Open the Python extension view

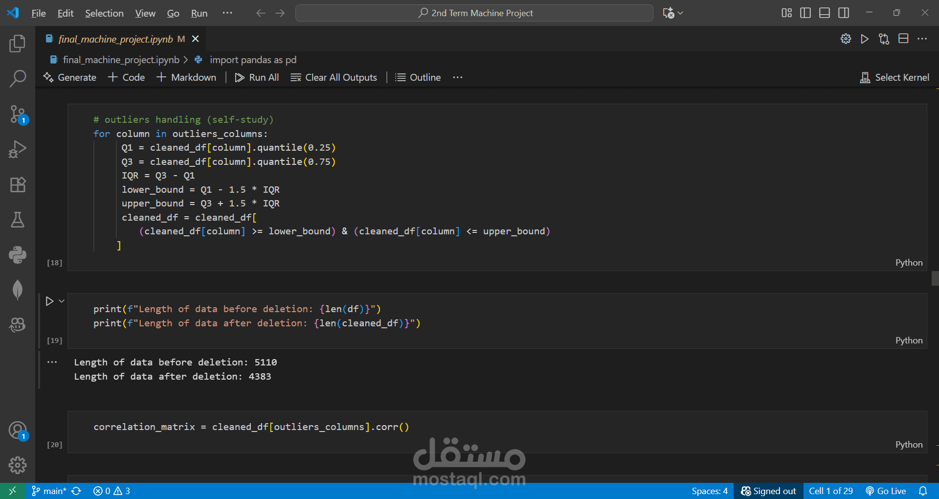[18, 255]
